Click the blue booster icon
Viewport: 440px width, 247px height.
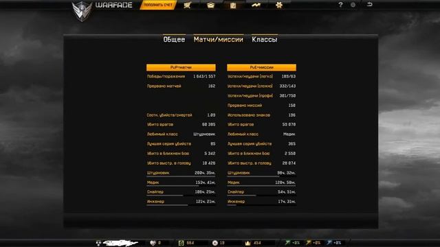pyautogui.click(x=329, y=243)
